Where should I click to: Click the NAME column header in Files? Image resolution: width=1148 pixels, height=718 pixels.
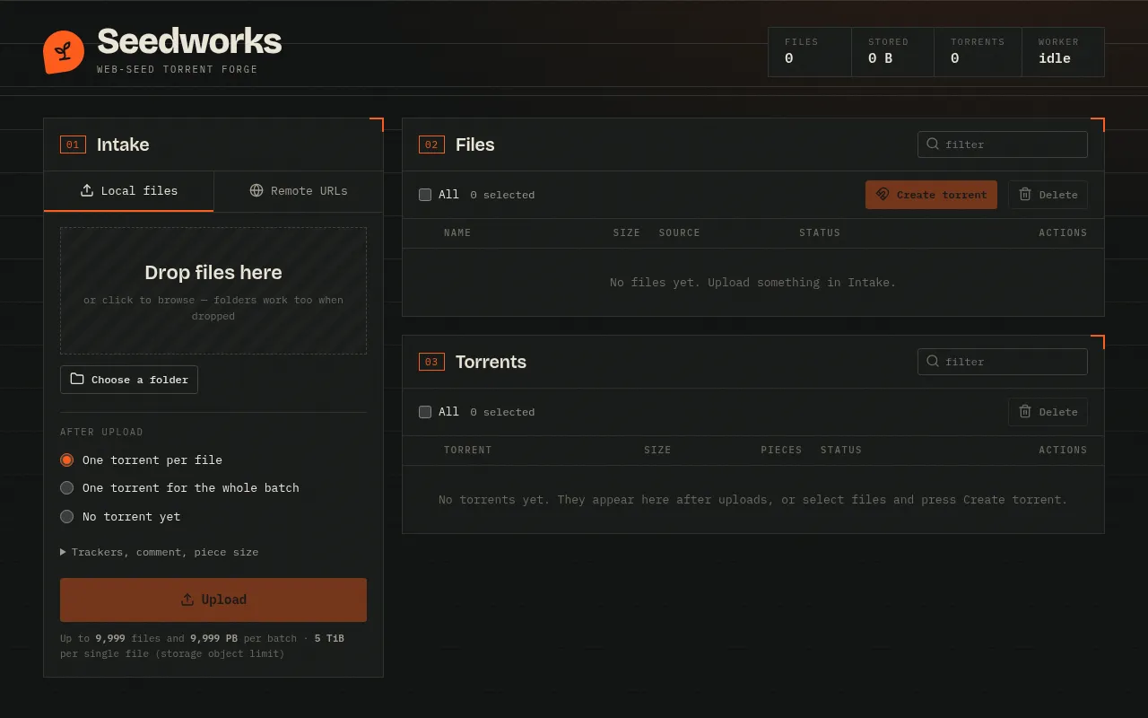[x=457, y=232]
